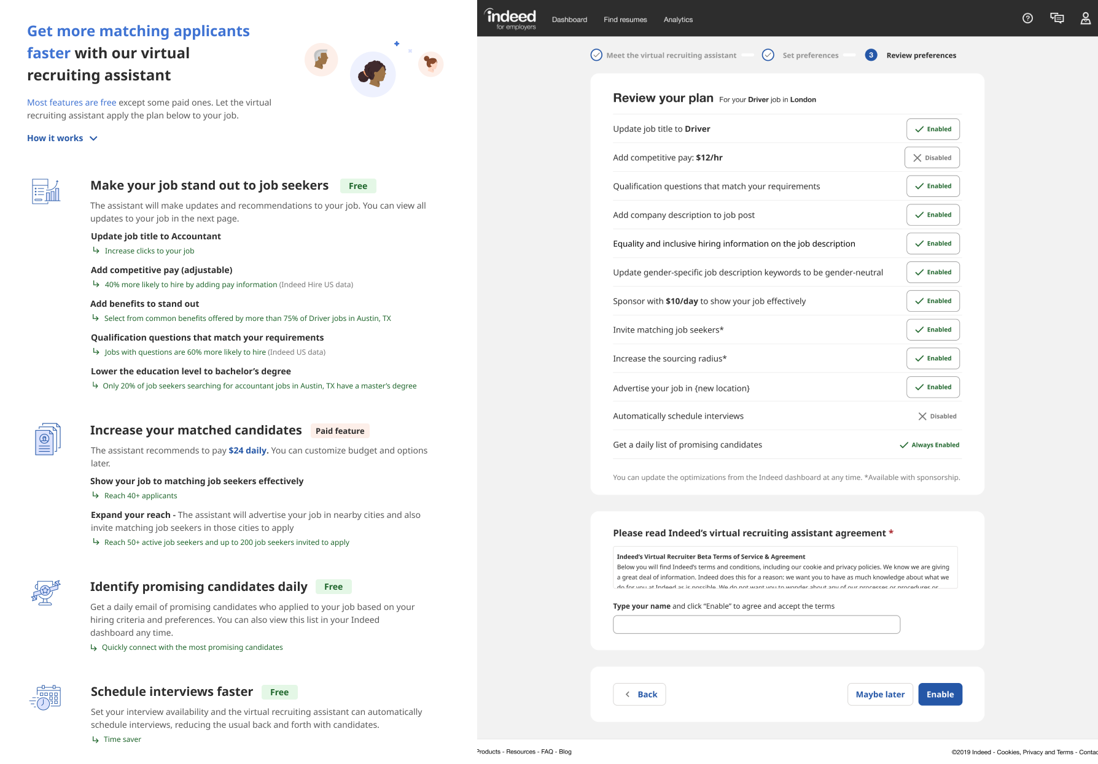Click the job chart icon beside Make your job stand out
Image resolution: width=1098 pixels, height=764 pixels.
[46, 191]
